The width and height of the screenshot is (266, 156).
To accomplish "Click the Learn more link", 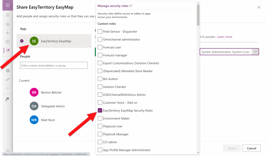I will [224, 37].
